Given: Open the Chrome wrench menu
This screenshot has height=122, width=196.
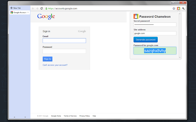Looking at the screenshot, I should tap(183, 9).
